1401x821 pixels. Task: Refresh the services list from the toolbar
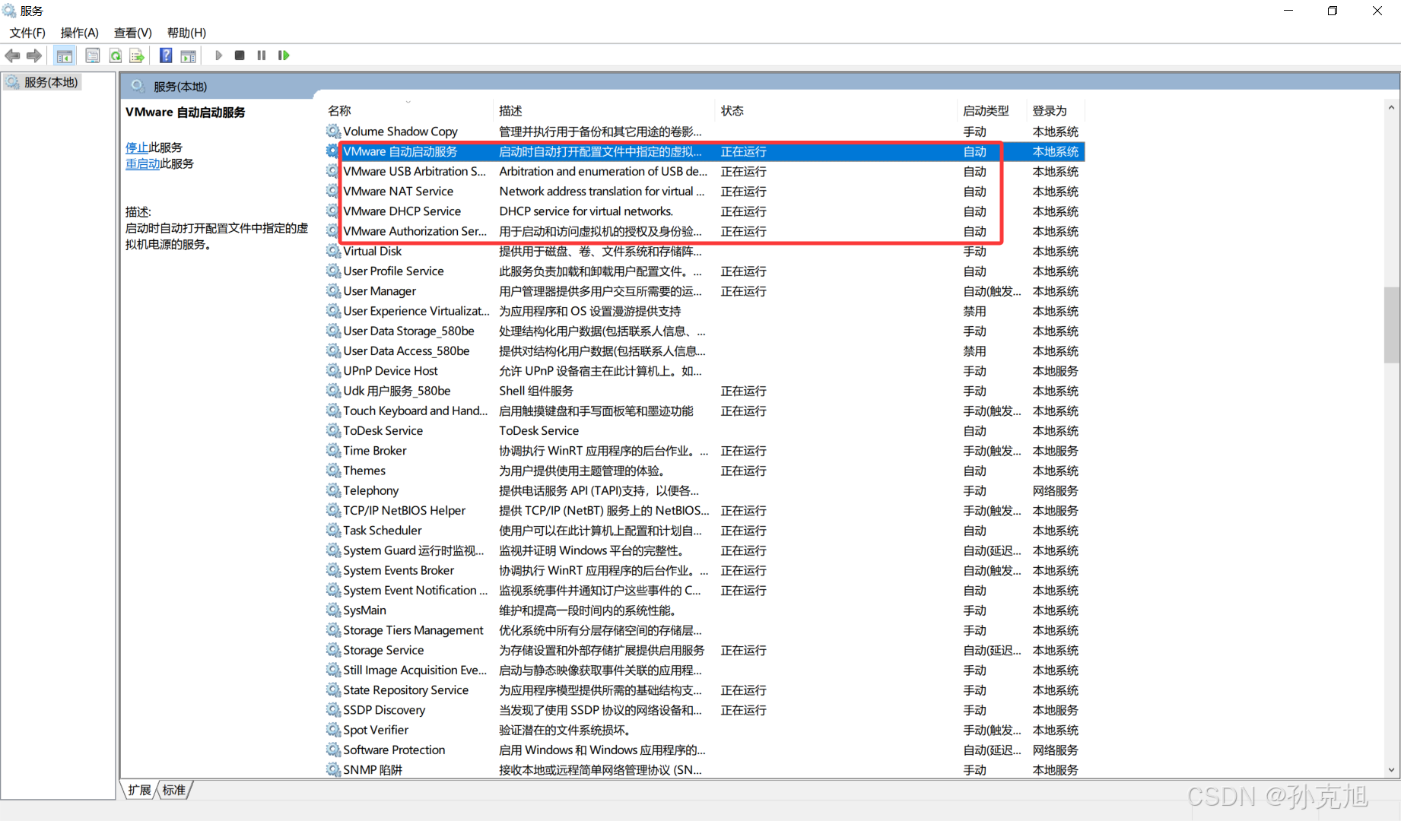[115, 55]
